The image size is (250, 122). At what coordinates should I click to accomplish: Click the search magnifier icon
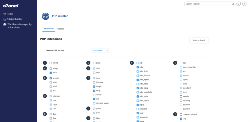[233, 4]
